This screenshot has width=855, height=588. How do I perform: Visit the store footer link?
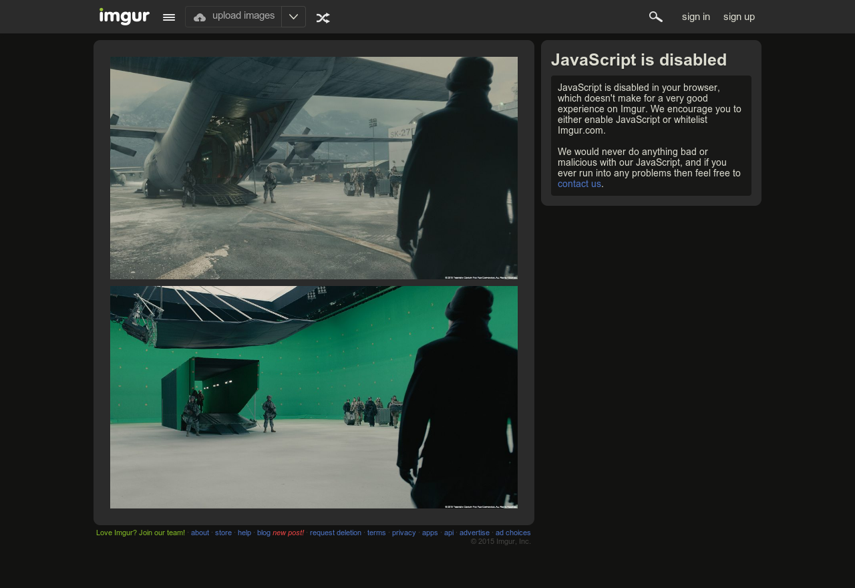223,533
